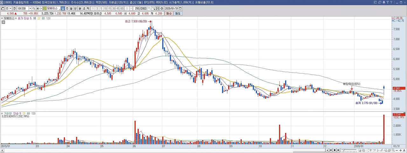Click the data grid icon under 모비스
Screen dimensions: 407x153
click(3, 22)
